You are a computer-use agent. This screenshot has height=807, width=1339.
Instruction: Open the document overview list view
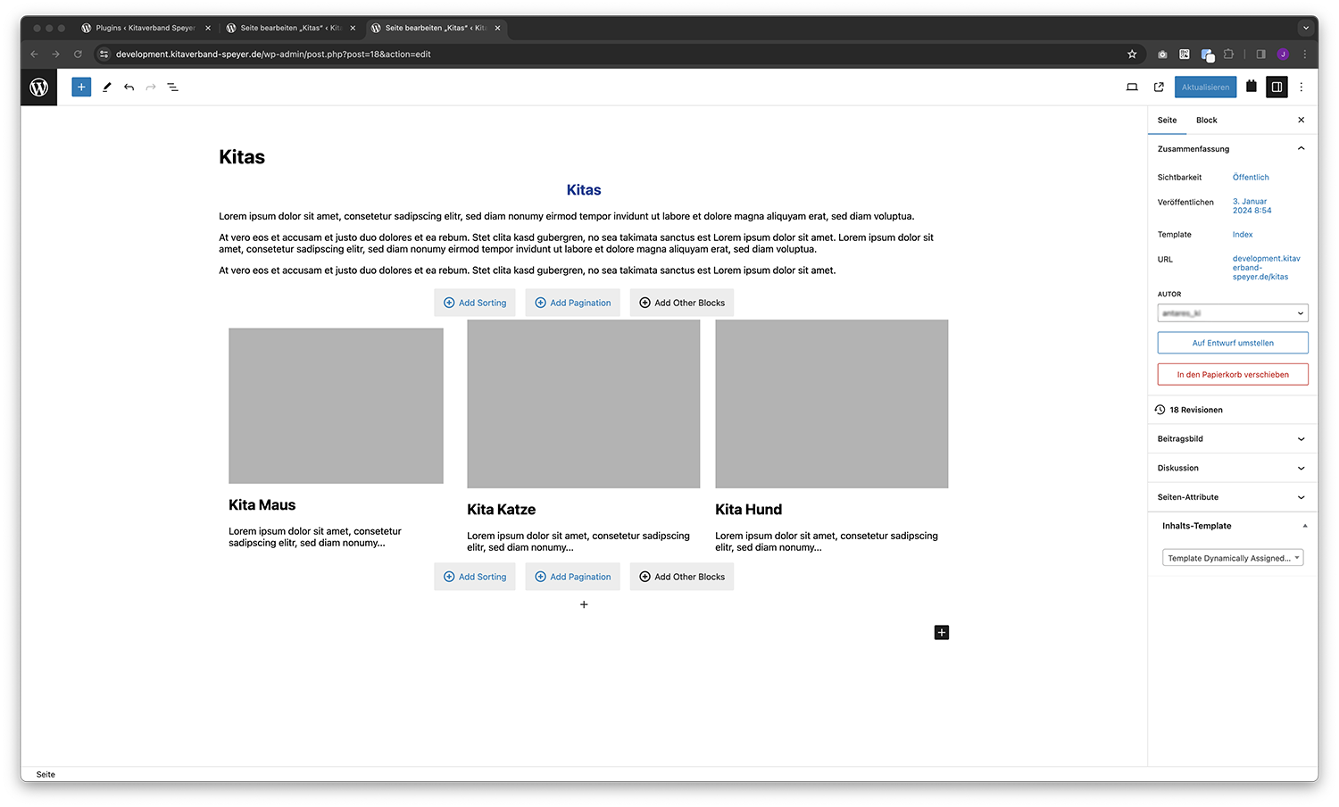pyautogui.click(x=172, y=87)
